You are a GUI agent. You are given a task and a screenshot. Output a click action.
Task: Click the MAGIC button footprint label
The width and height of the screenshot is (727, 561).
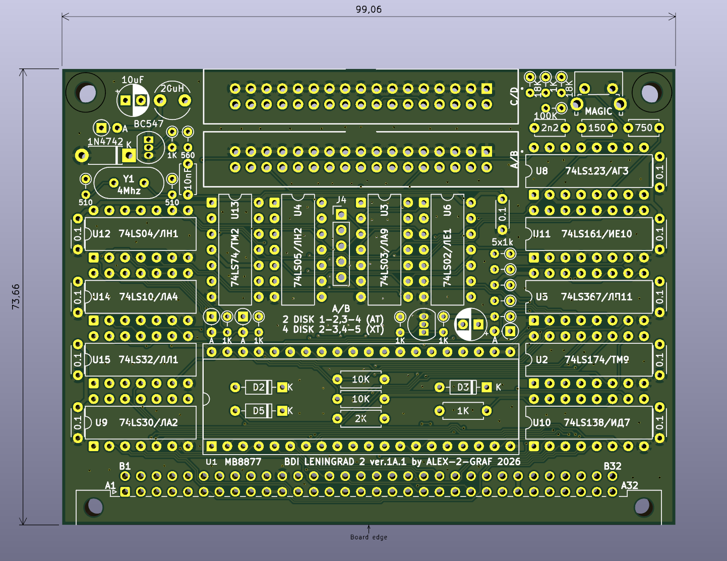(x=598, y=111)
